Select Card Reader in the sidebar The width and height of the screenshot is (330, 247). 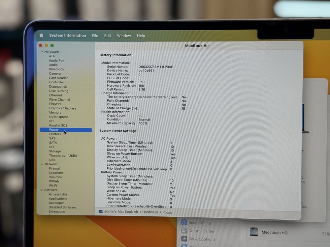pos(58,78)
